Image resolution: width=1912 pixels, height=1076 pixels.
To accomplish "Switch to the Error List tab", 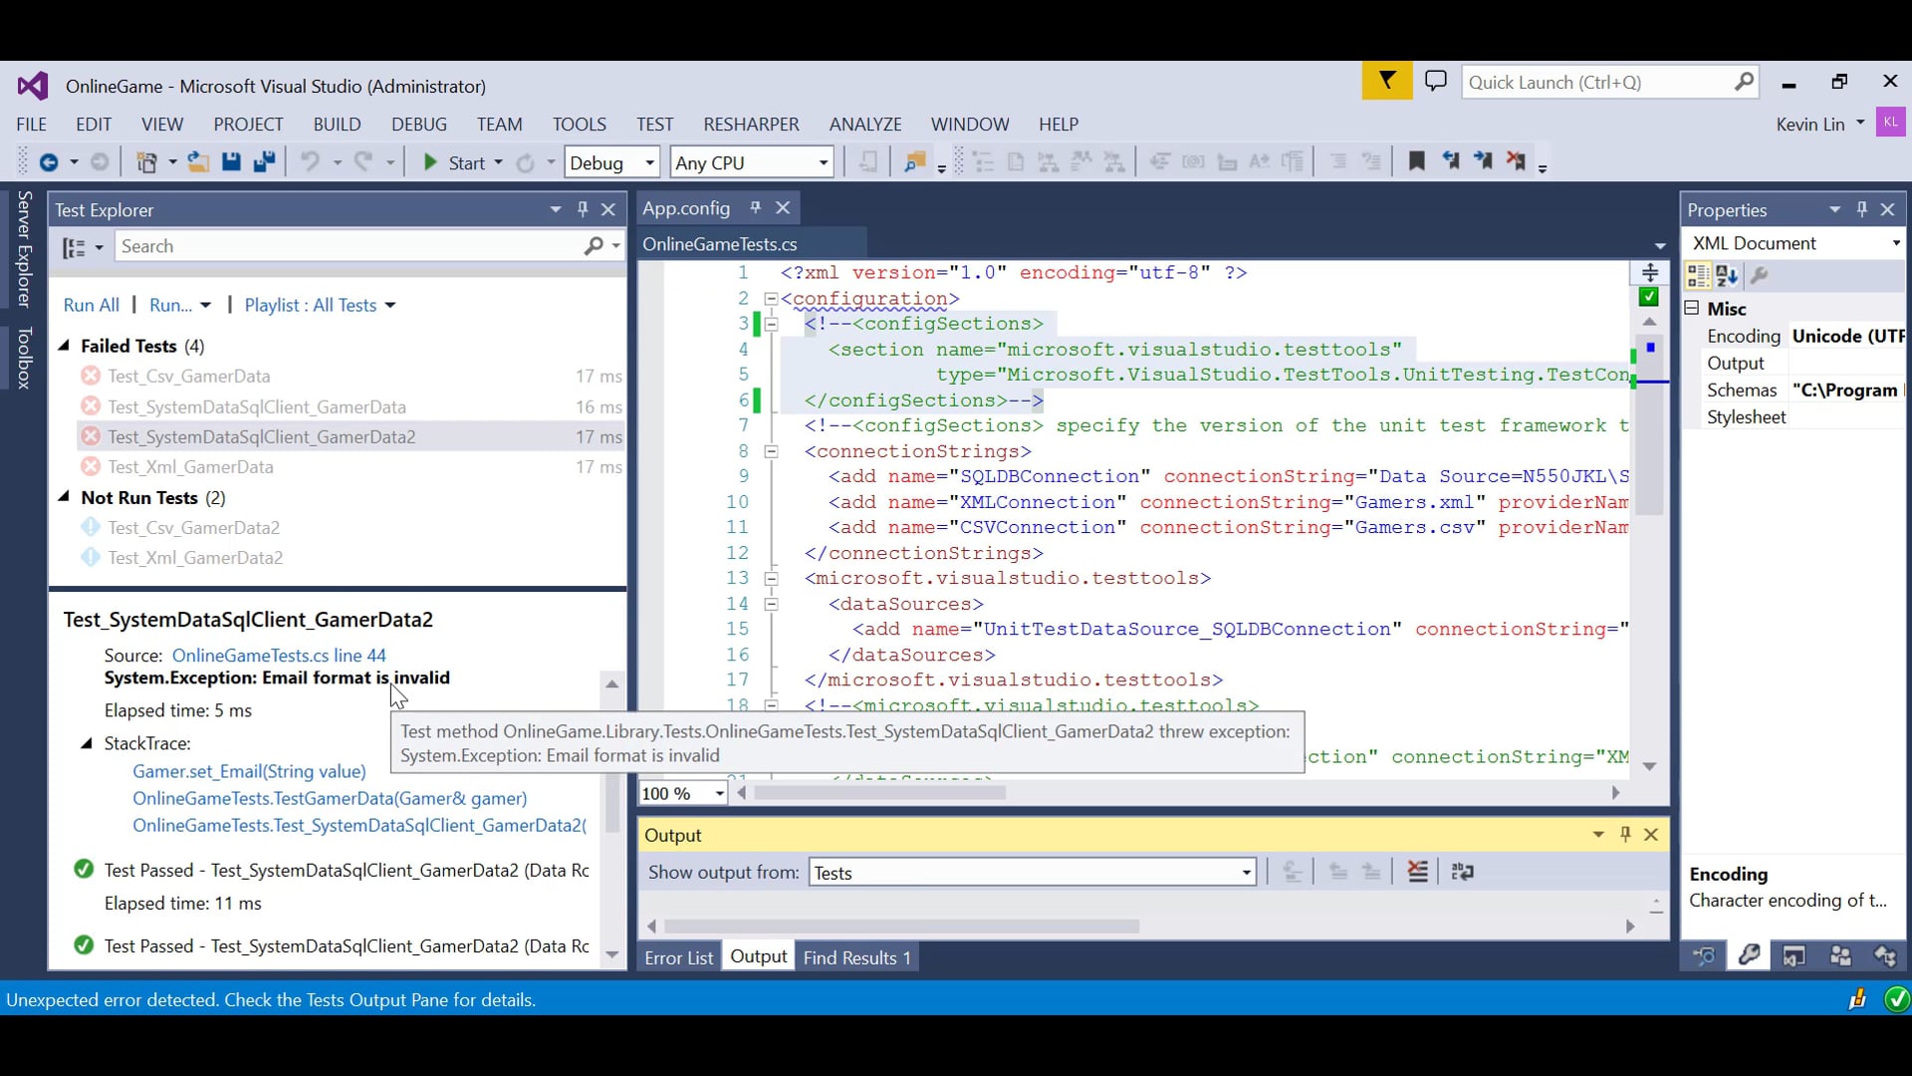I will pos(678,956).
